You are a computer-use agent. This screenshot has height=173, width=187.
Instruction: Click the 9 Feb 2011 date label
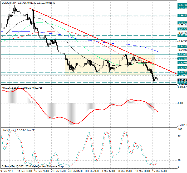(7, 171)
